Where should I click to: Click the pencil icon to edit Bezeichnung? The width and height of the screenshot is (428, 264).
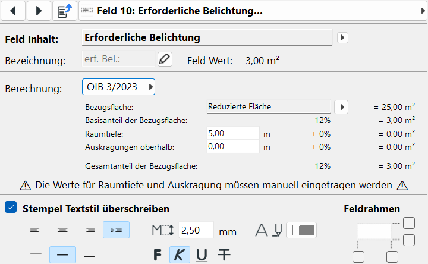(x=165, y=59)
